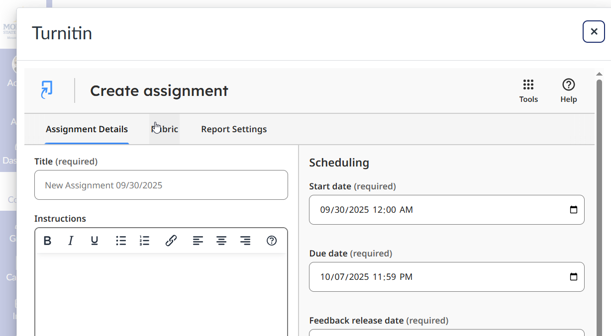
Task: Select the Assignment Details tab
Action: (87, 129)
